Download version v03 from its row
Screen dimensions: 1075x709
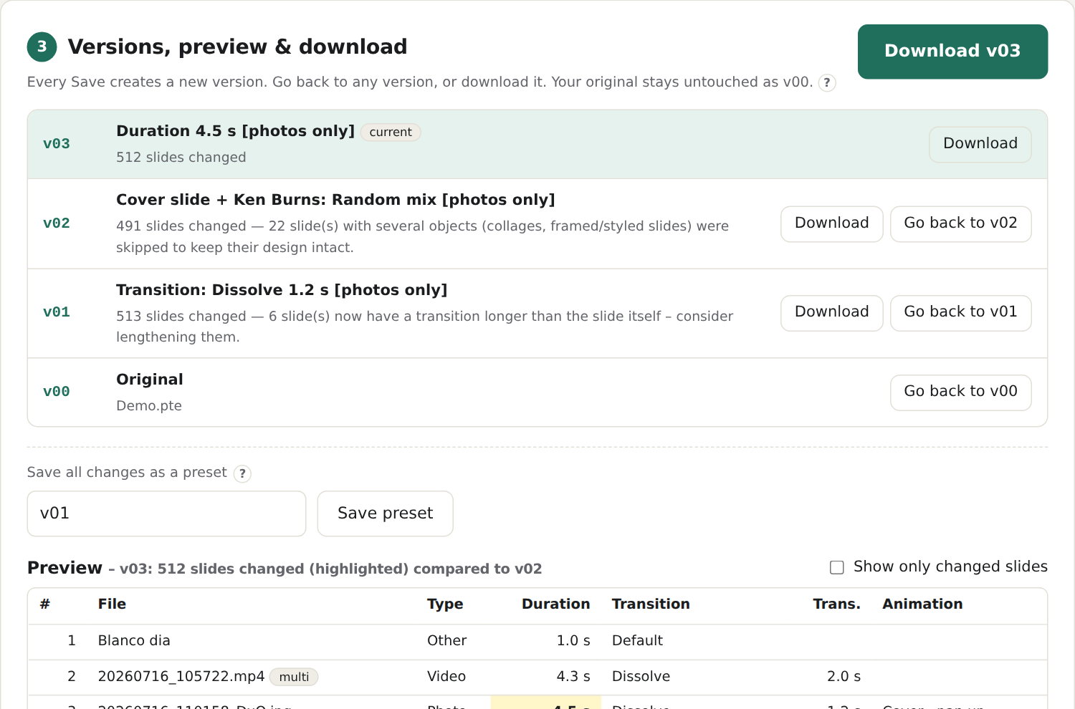tap(980, 144)
